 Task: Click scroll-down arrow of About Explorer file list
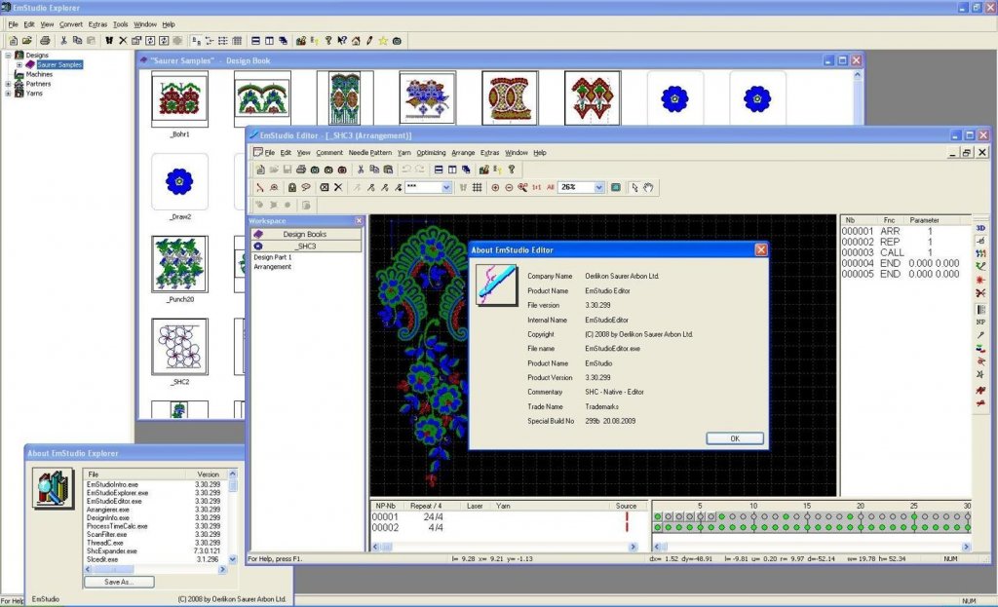pyautogui.click(x=232, y=559)
